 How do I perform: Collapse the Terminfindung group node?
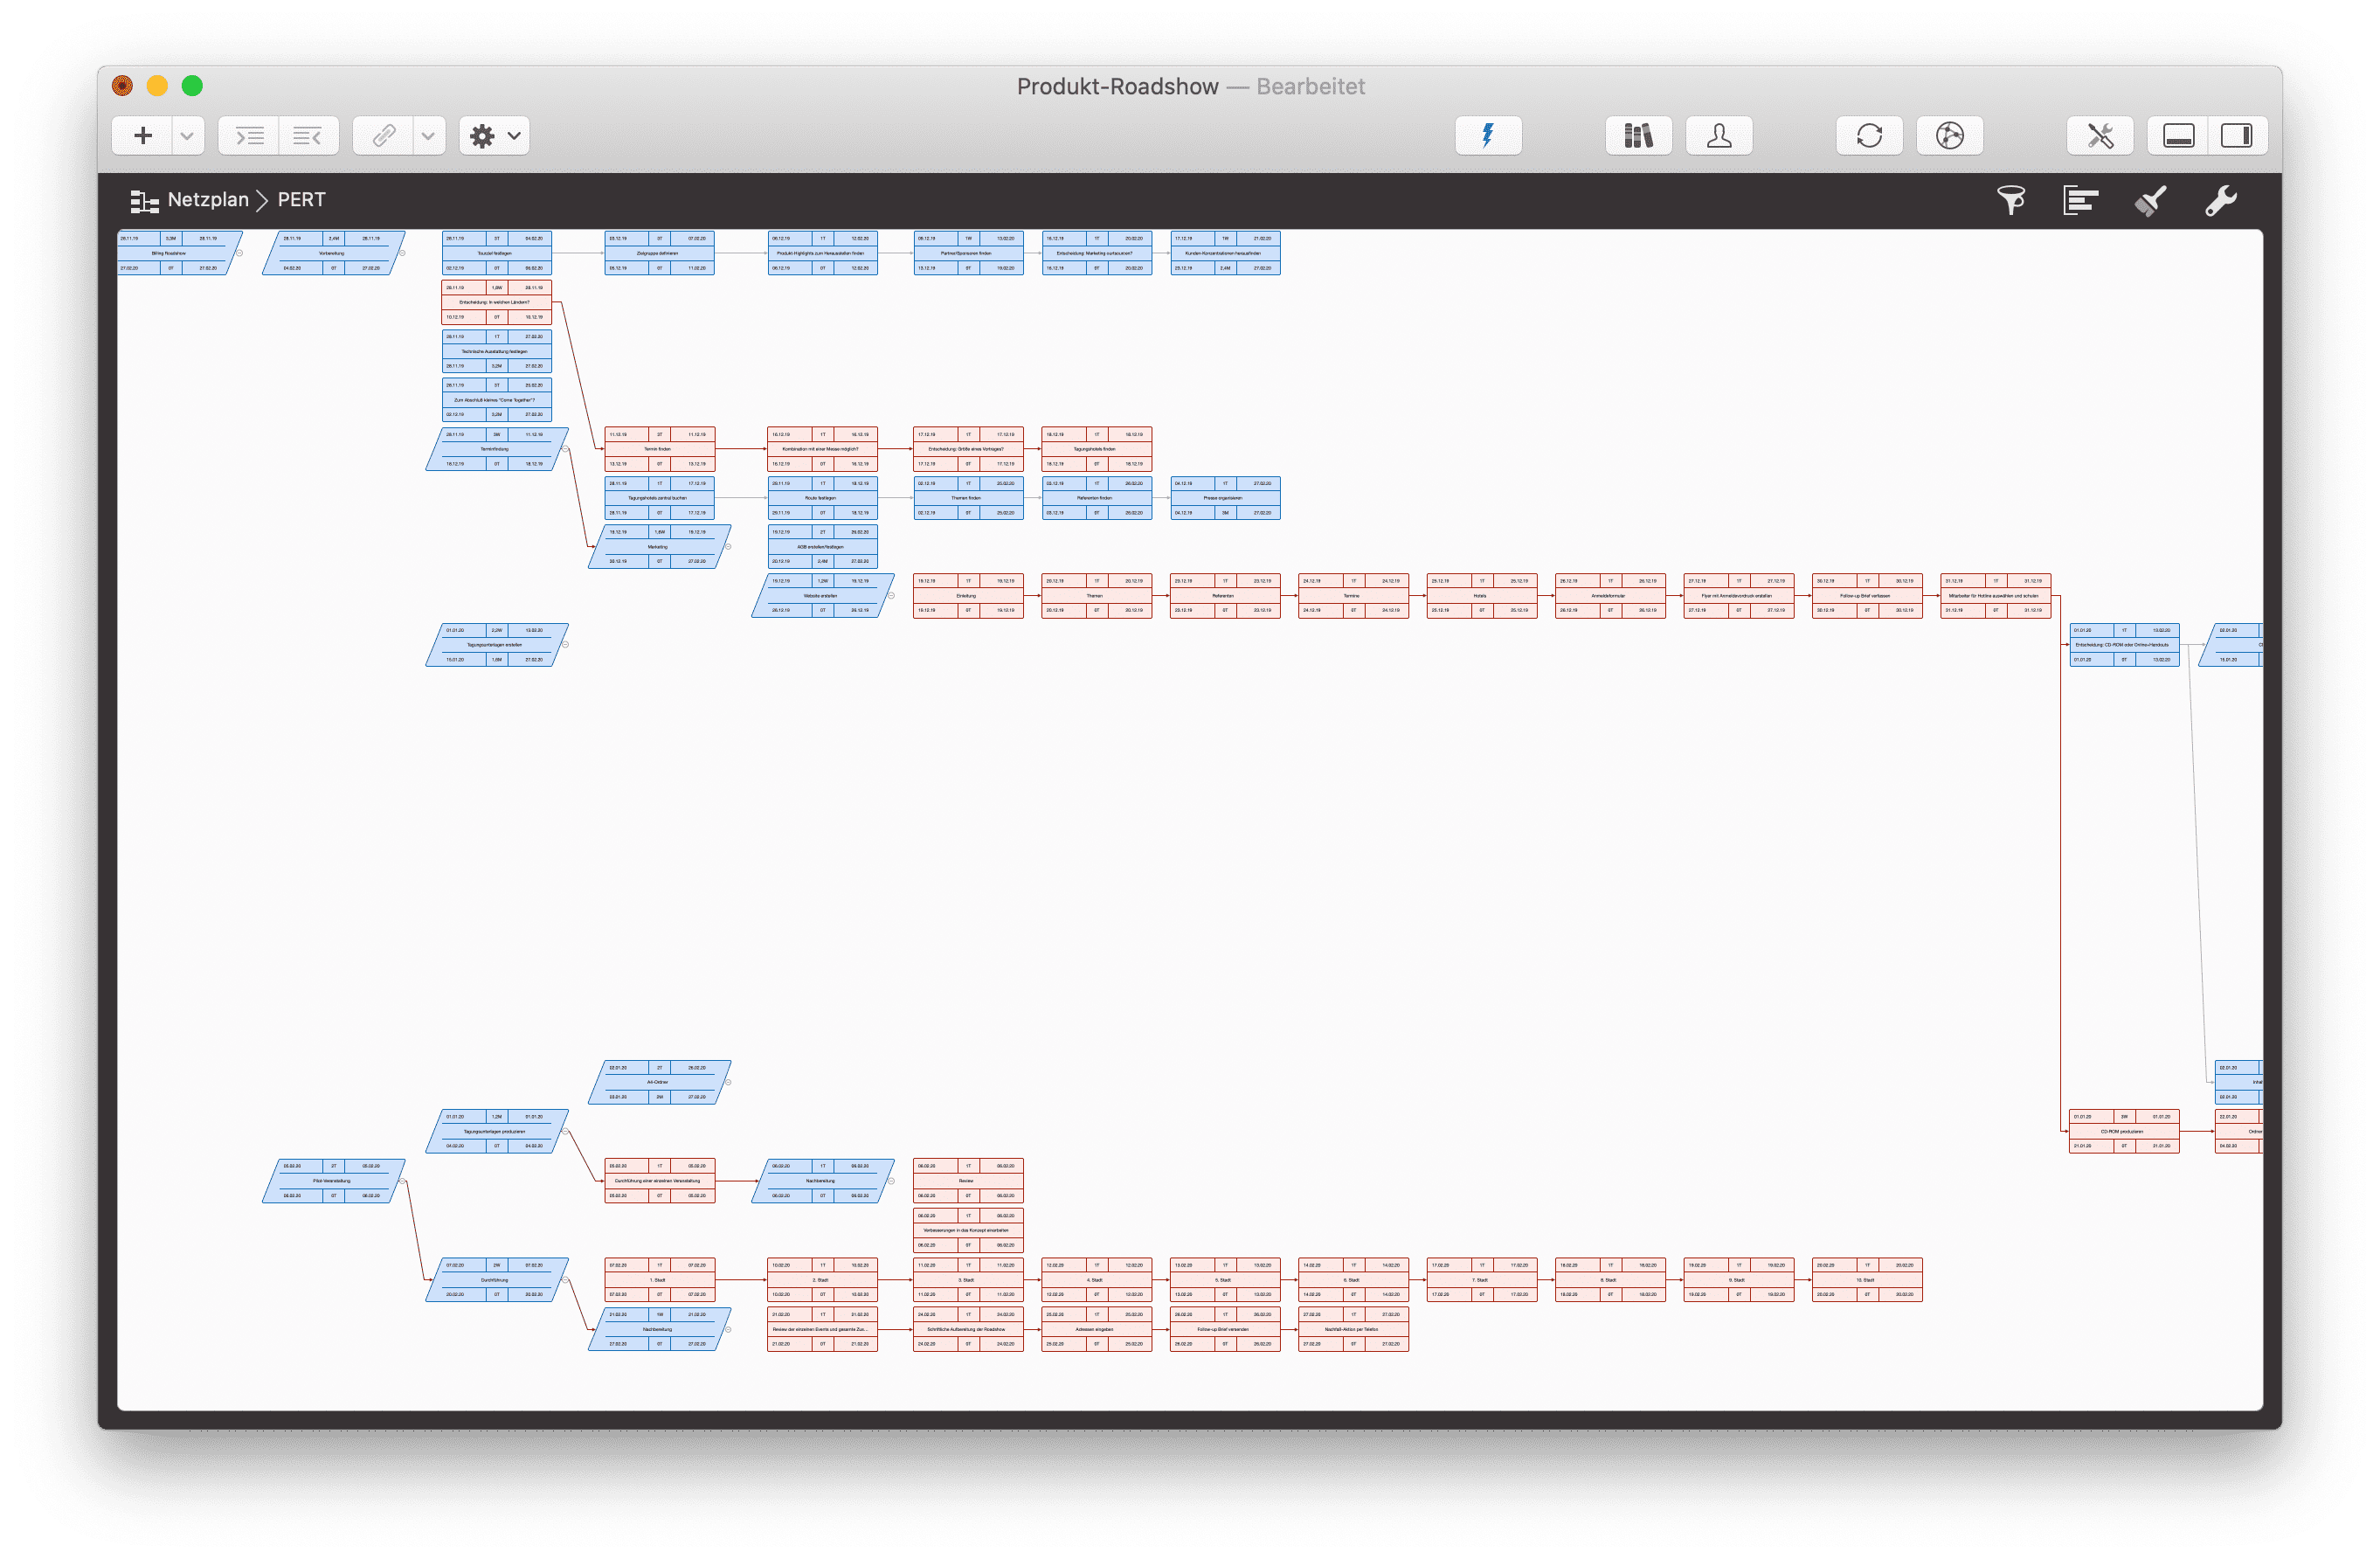[566, 449]
